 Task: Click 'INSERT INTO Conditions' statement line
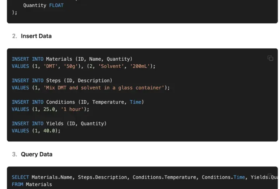point(78,102)
